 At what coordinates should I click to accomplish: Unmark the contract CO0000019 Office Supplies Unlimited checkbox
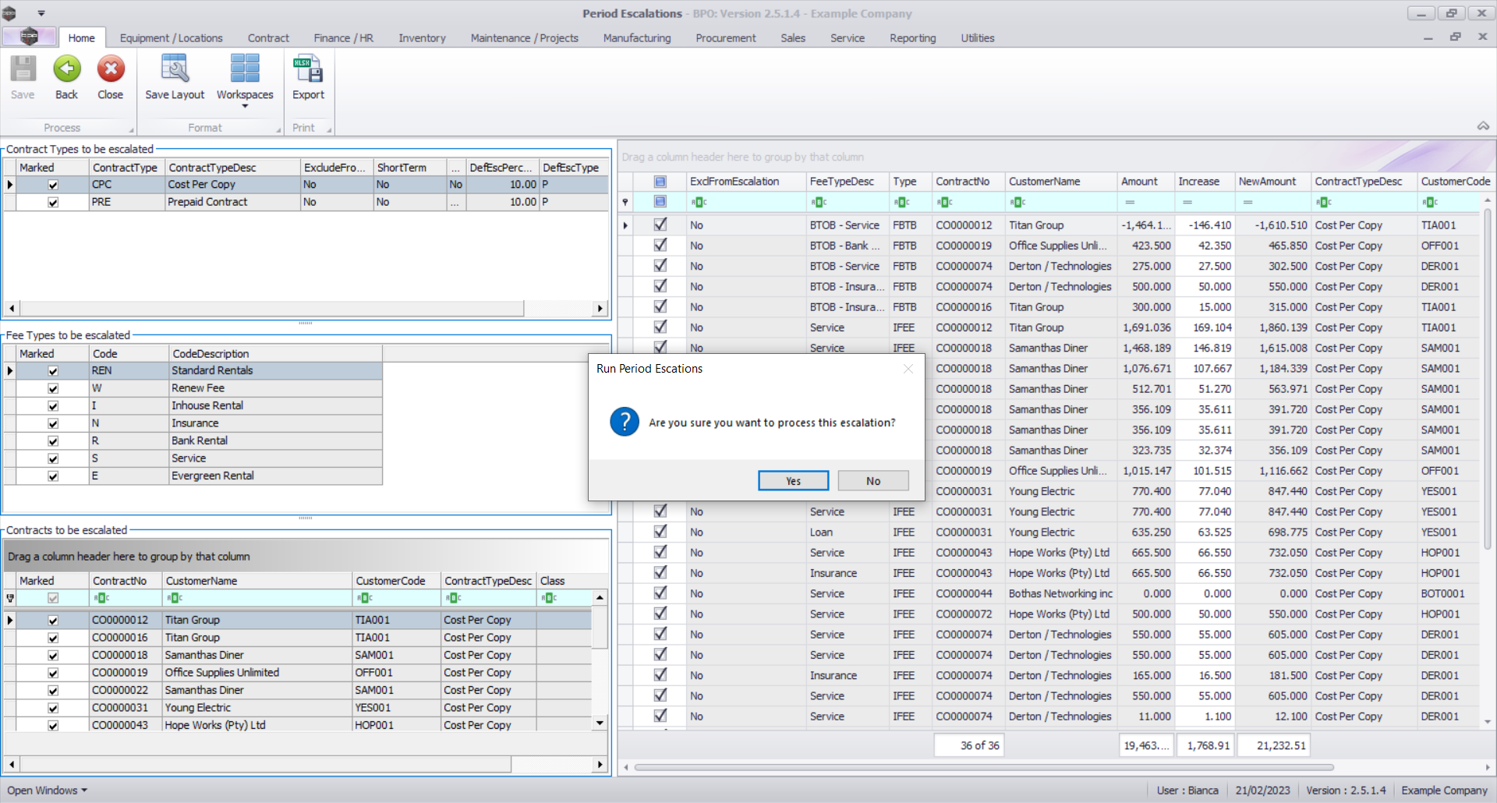pos(53,673)
